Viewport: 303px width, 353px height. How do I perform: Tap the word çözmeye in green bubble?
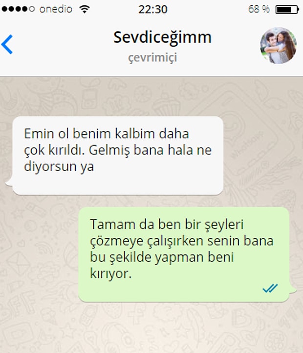116,241
